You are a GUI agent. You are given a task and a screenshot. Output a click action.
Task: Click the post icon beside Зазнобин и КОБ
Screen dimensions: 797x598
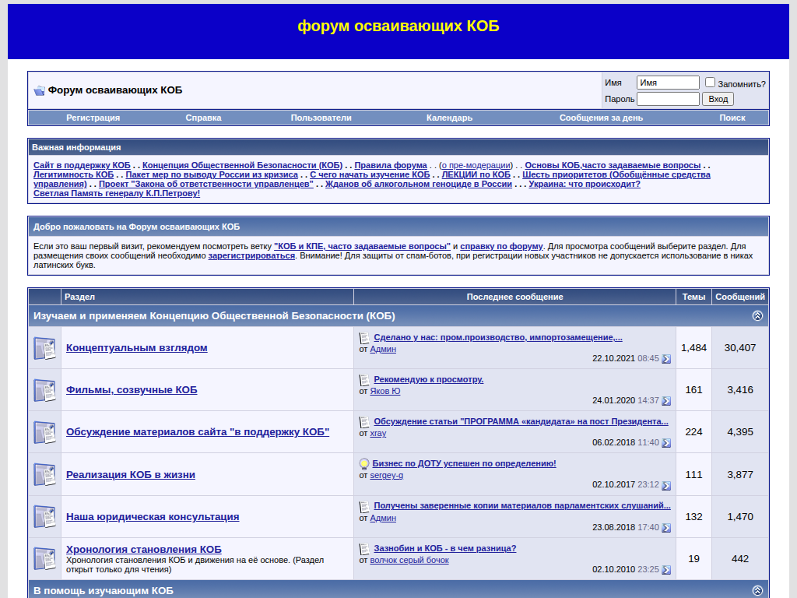(x=364, y=549)
